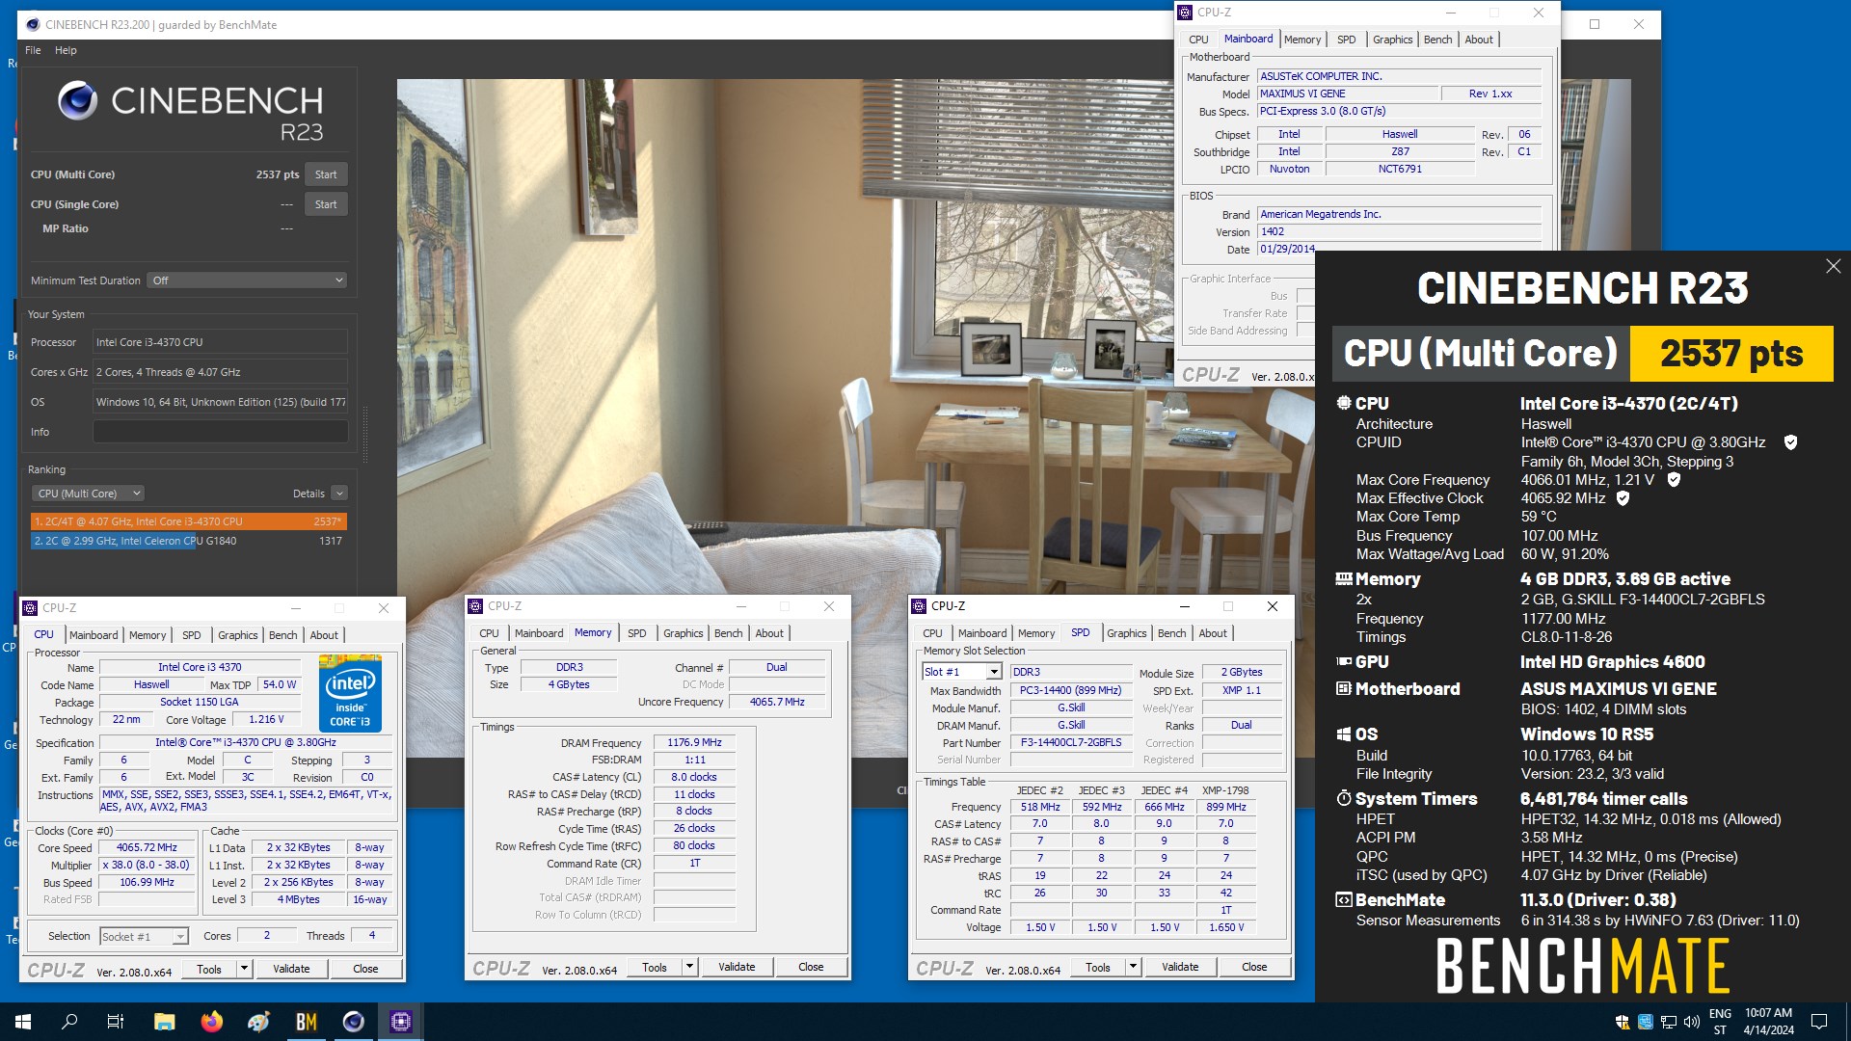1851x1041 pixels.
Task: Click Close in CPU-Z Memory window
Action: (x=811, y=967)
